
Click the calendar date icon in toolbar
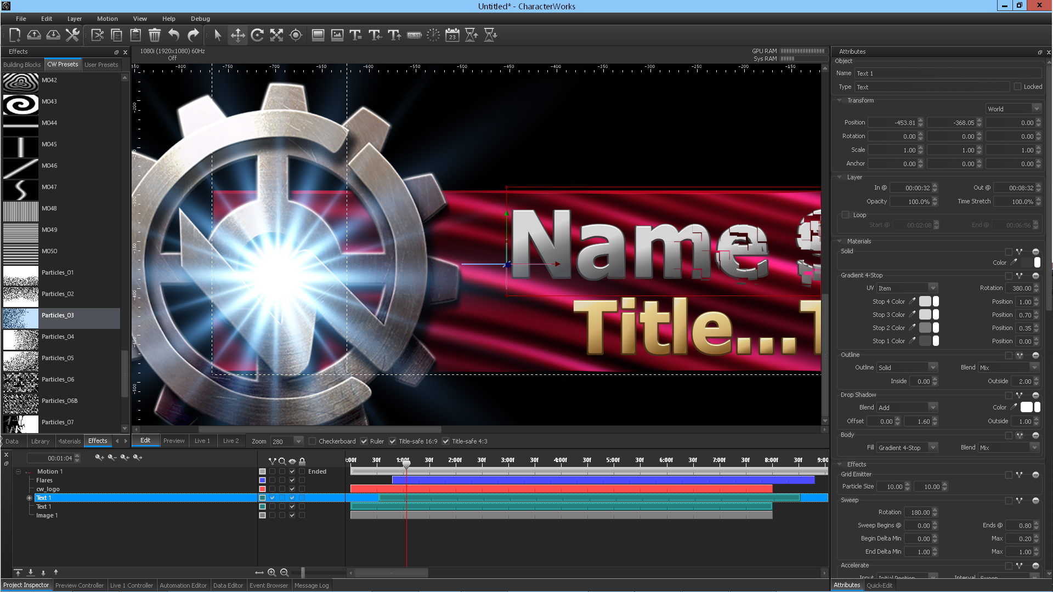(x=452, y=35)
